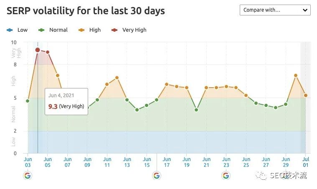Open the Compare with dropdown
Image resolution: width=317 pixels, height=189 pixels.
point(275,10)
